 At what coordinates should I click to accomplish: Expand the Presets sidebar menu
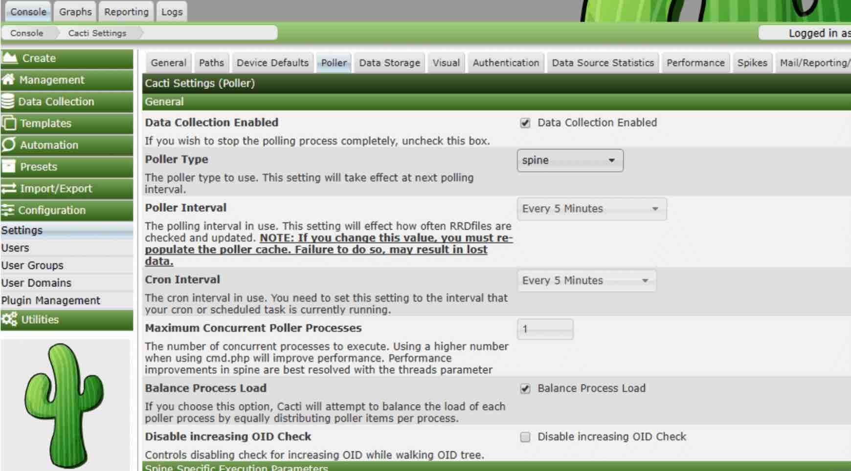[x=67, y=167]
